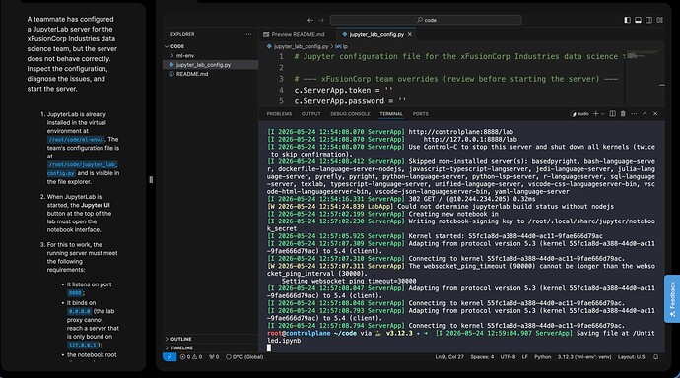Close the terminal panel
The width and height of the screenshot is (680, 378).
click(655, 114)
